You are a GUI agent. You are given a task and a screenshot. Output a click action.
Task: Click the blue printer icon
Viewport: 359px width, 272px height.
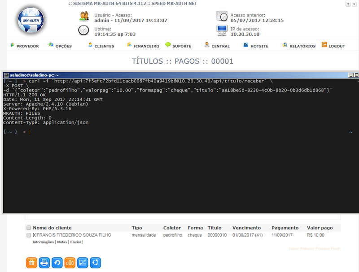pyautogui.click(x=44, y=263)
